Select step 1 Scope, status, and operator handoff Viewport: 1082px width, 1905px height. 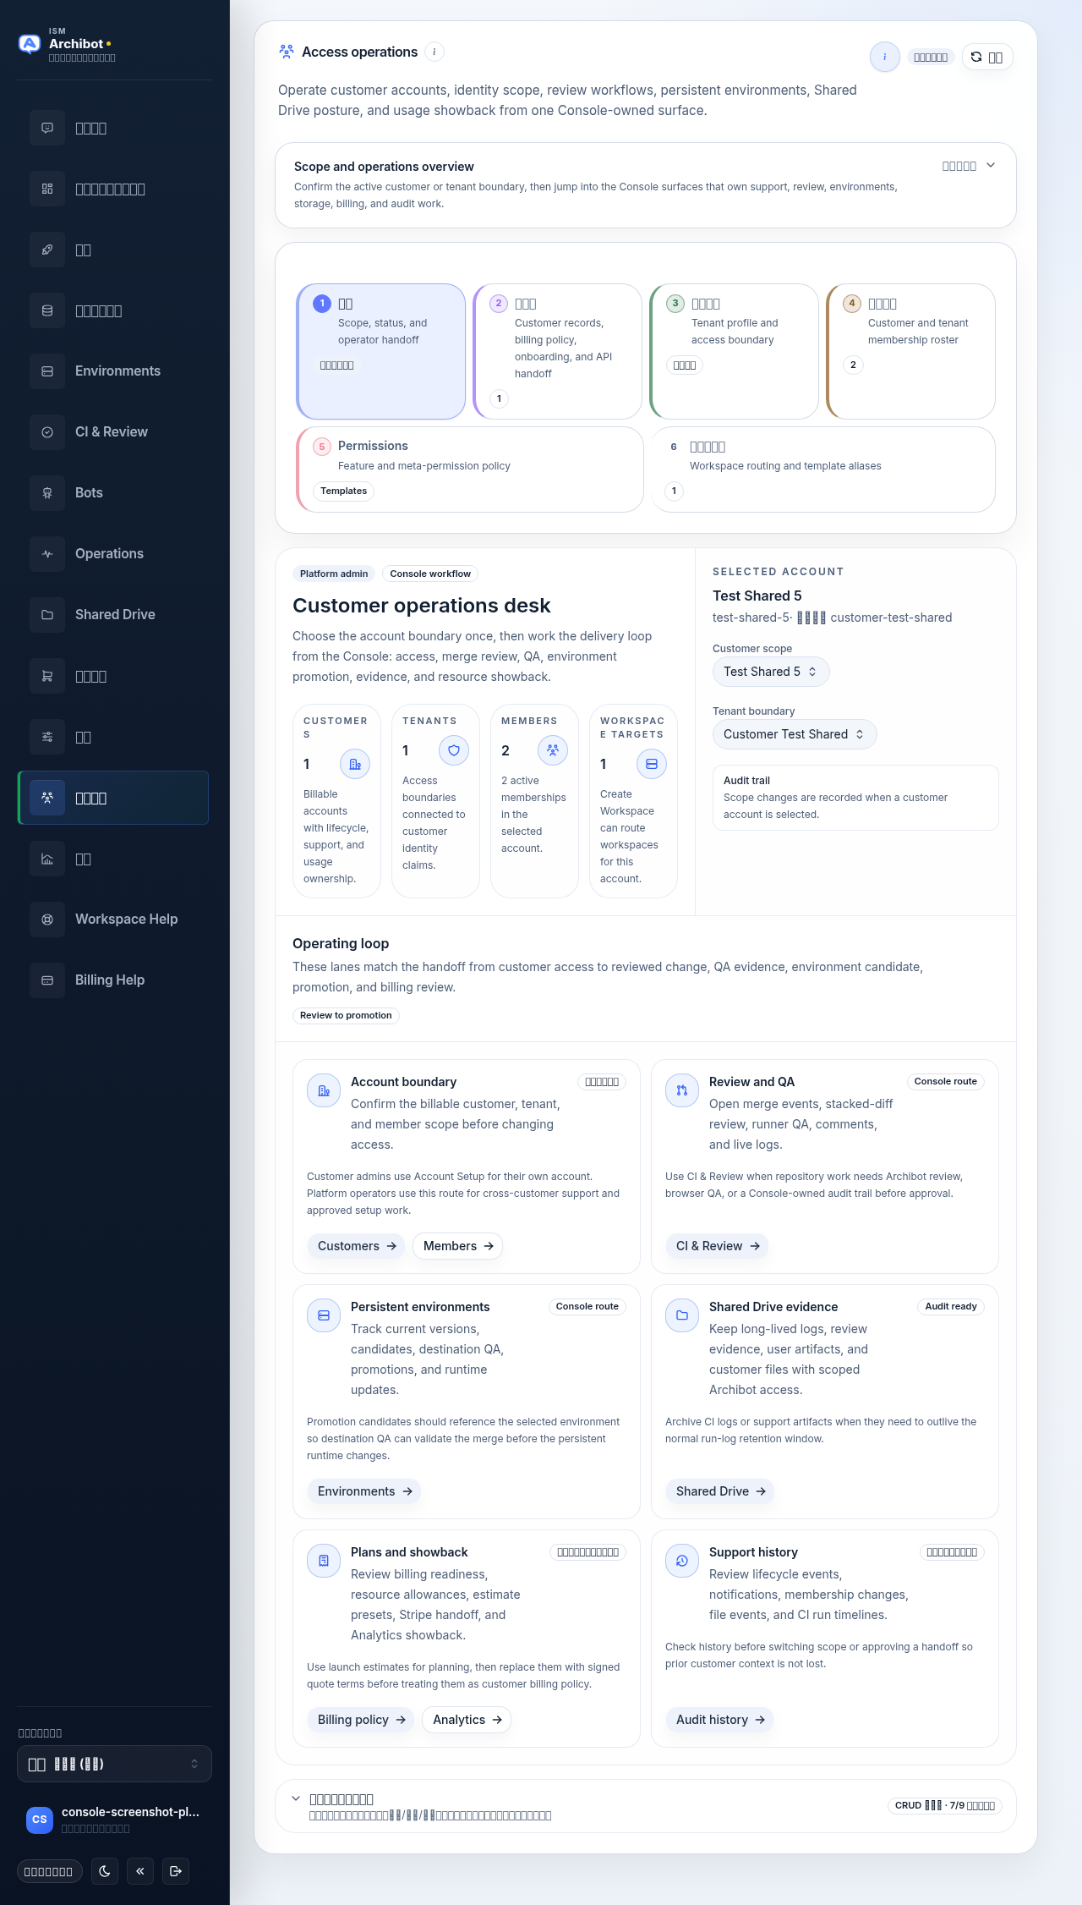pyautogui.click(x=381, y=351)
